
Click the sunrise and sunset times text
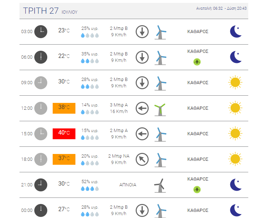pyautogui.click(x=221, y=8)
